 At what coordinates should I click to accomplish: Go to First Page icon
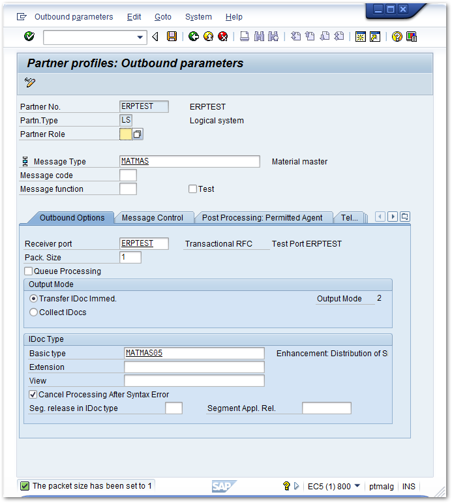(295, 37)
